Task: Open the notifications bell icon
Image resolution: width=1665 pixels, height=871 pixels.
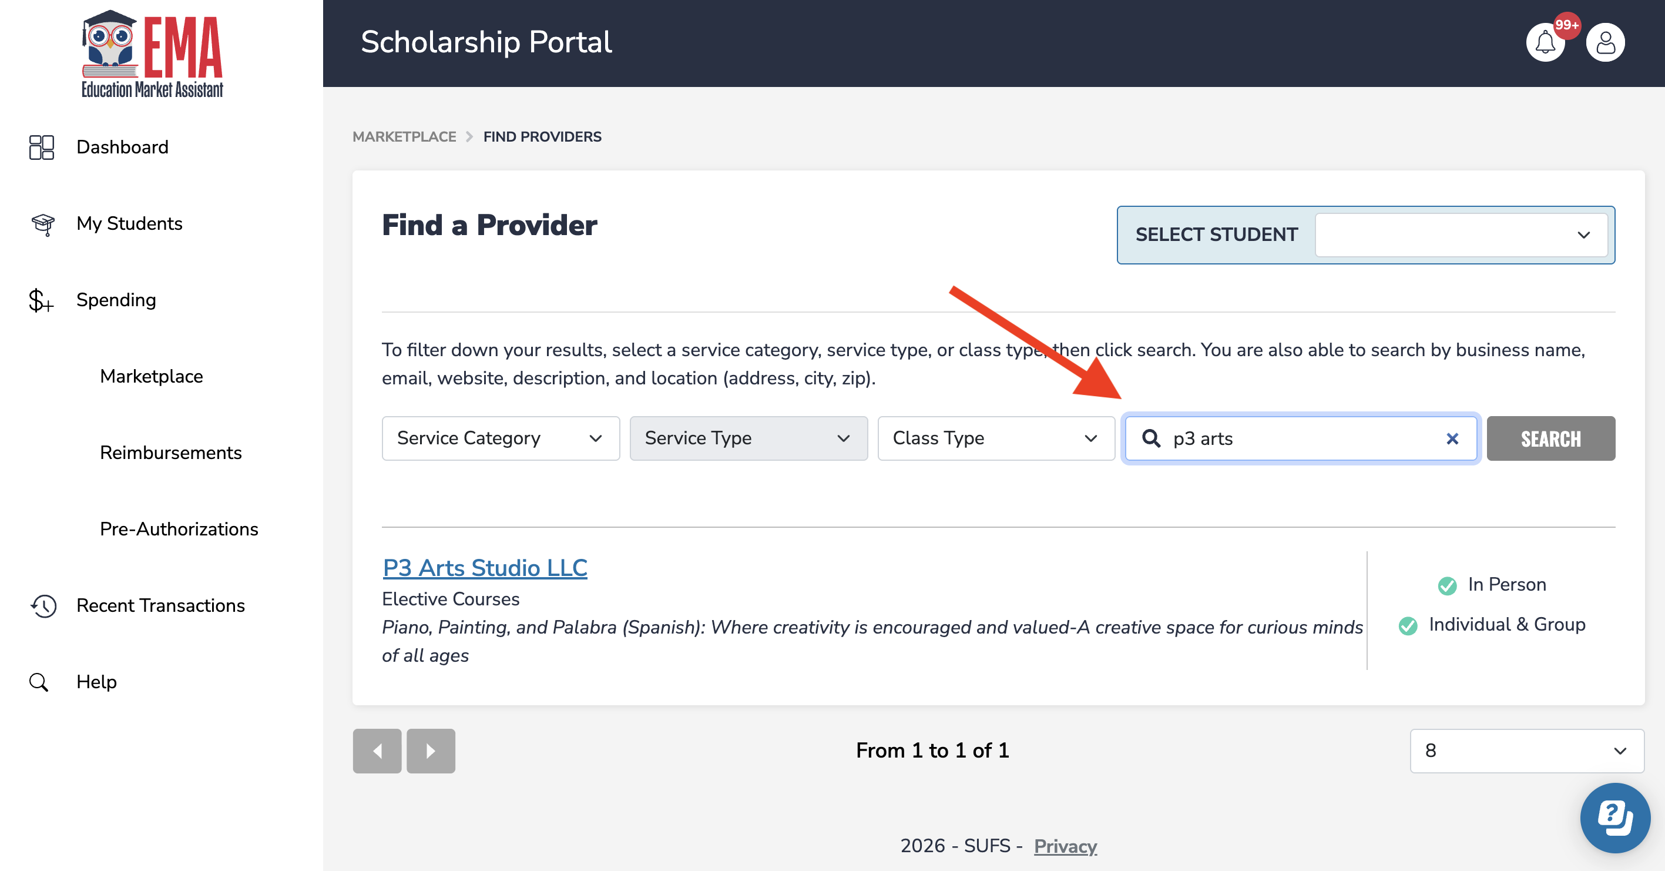Action: (1545, 43)
